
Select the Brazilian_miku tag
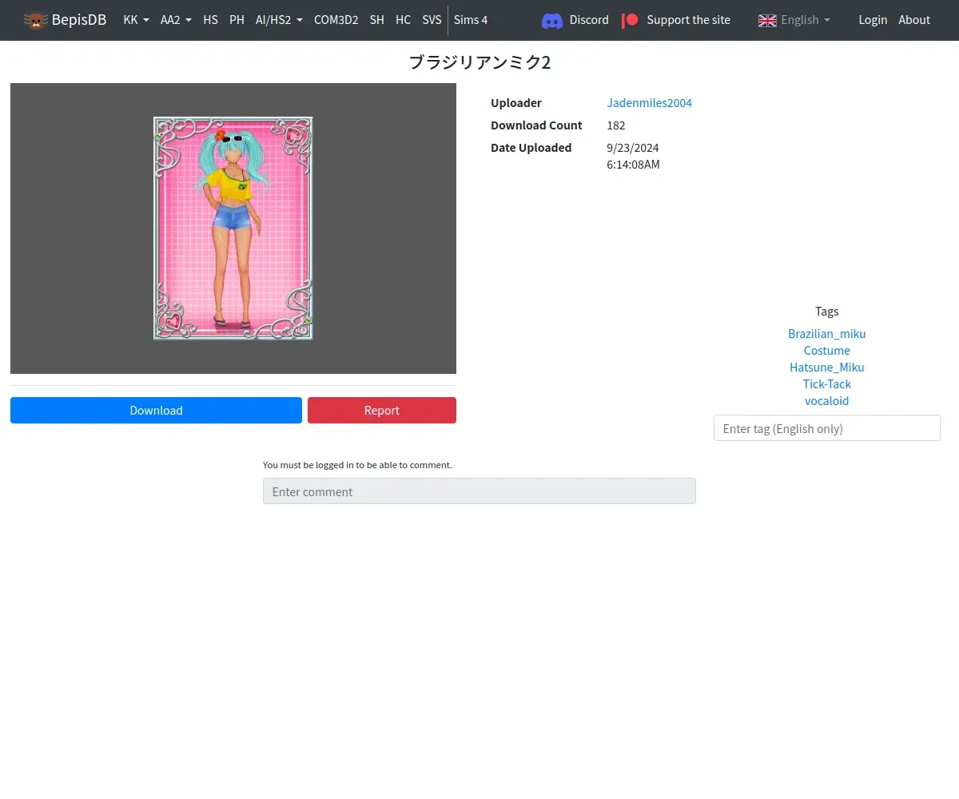pos(827,334)
